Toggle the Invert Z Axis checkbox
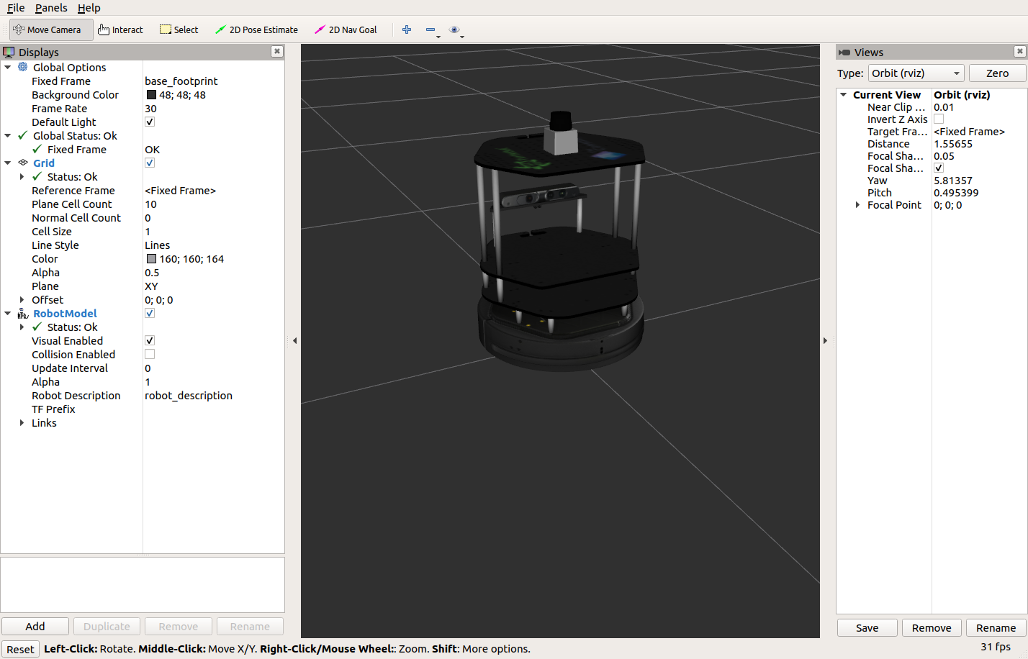The width and height of the screenshot is (1028, 659). [939, 119]
